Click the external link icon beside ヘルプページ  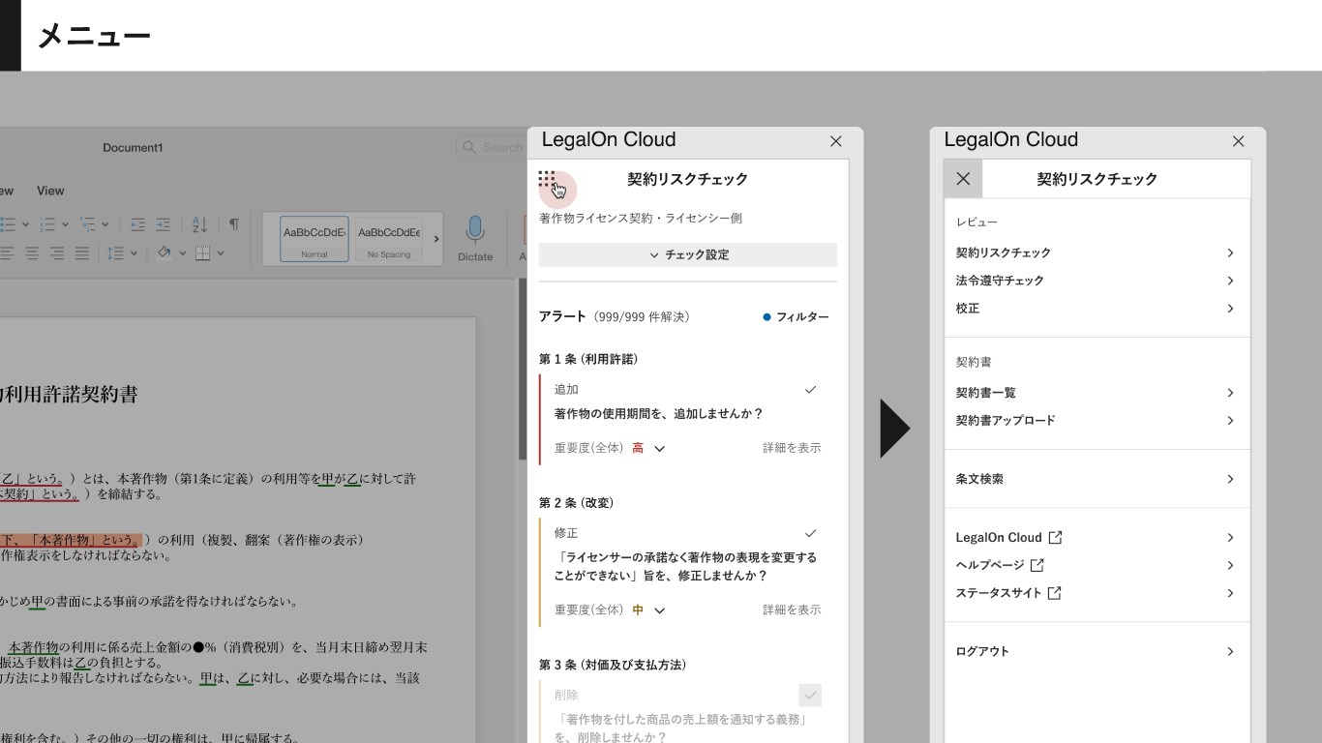(x=1037, y=565)
